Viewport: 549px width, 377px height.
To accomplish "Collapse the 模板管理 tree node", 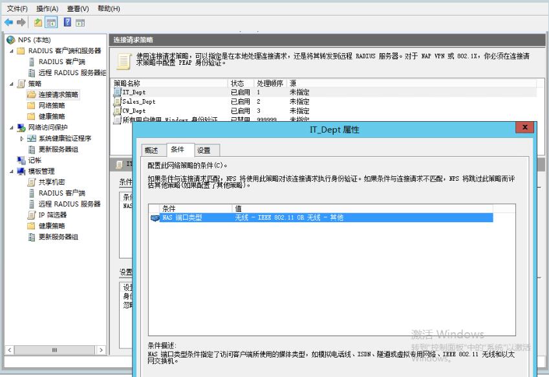I will [x=12, y=172].
